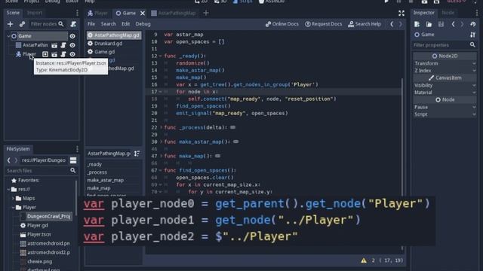Add a new child node with plus icon

tap(10, 24)
